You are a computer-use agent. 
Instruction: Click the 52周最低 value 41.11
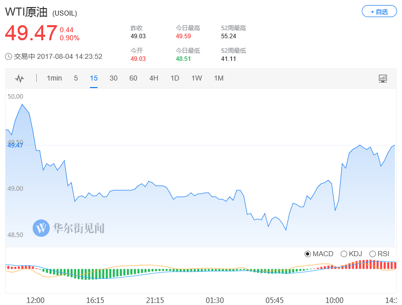[x=229, y=59]
